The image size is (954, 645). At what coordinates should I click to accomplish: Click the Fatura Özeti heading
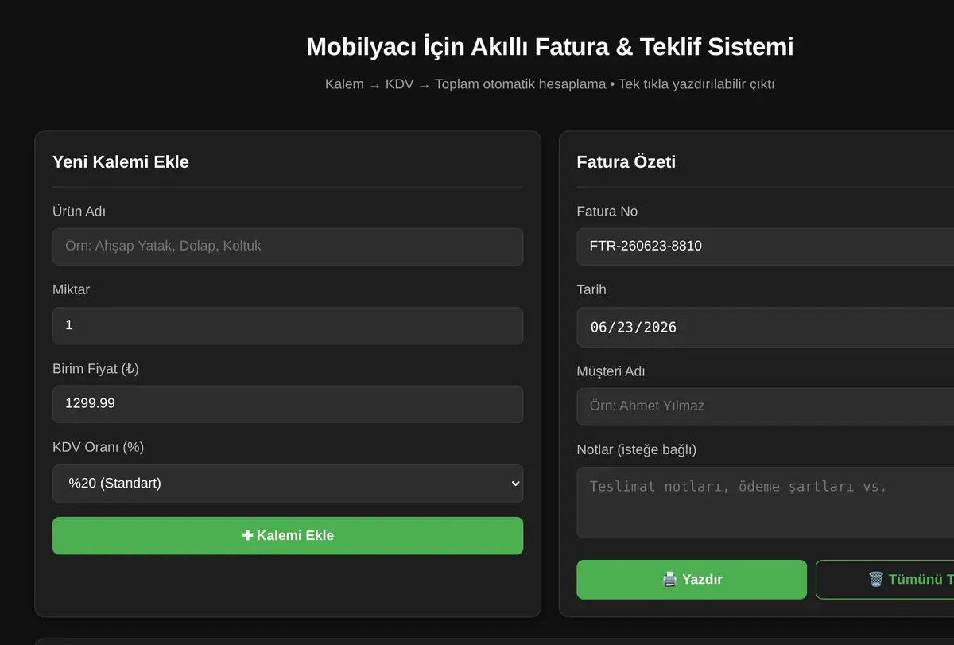[x=626, y=162]
